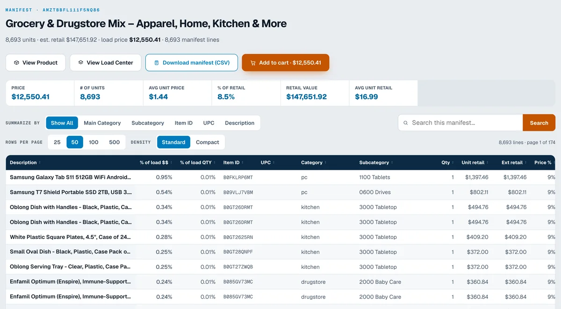The height and width of the screenshot is (309, 561).
Task: Choose 100 rows per page
Action: [x=93, y=142]
